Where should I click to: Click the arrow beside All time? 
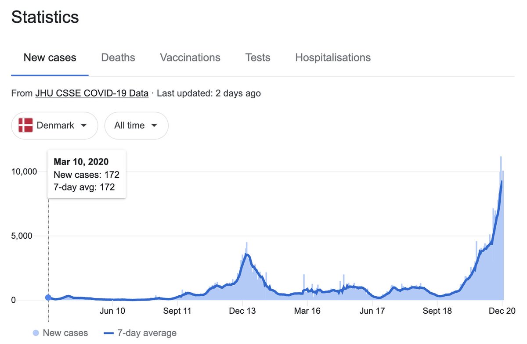point(154,125)
